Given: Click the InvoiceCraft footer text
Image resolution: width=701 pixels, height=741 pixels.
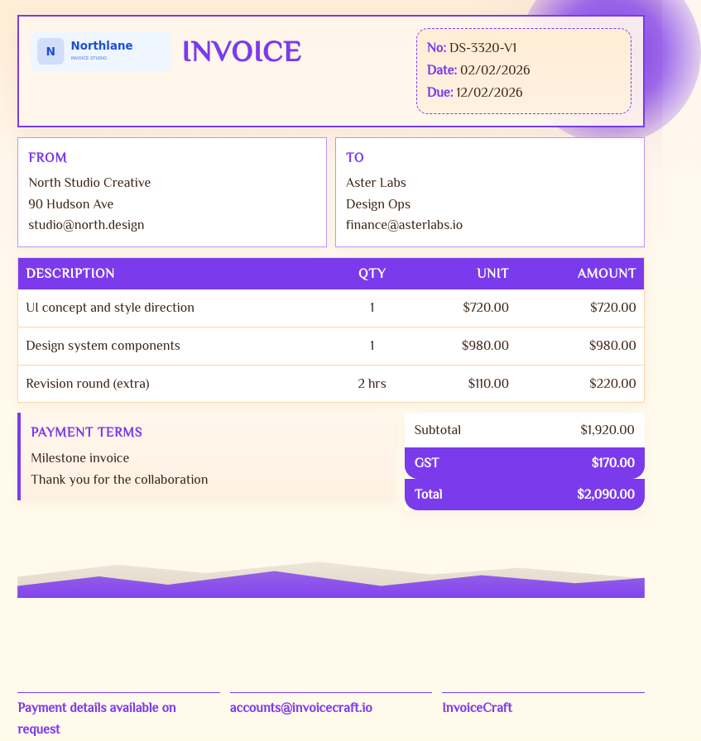Looking at the screenshot, I should [x=478, y=707].
